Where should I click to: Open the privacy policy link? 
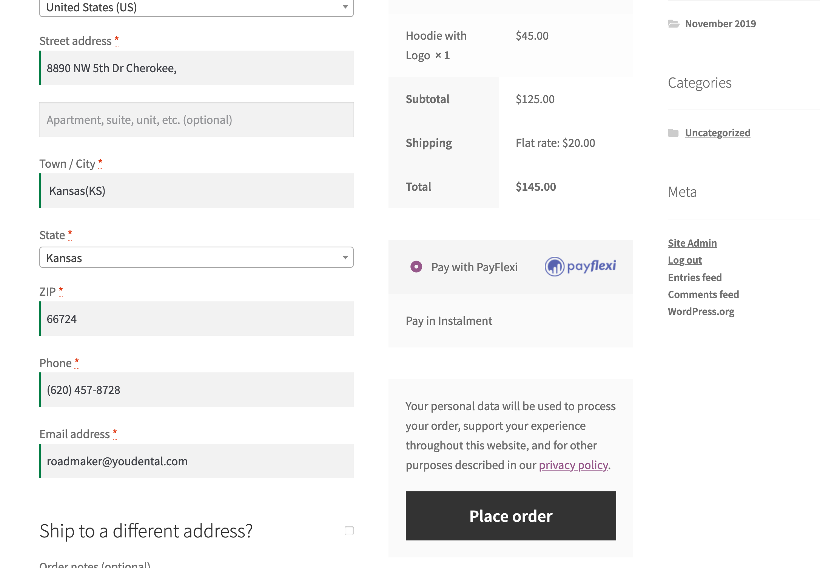[573, 465]
